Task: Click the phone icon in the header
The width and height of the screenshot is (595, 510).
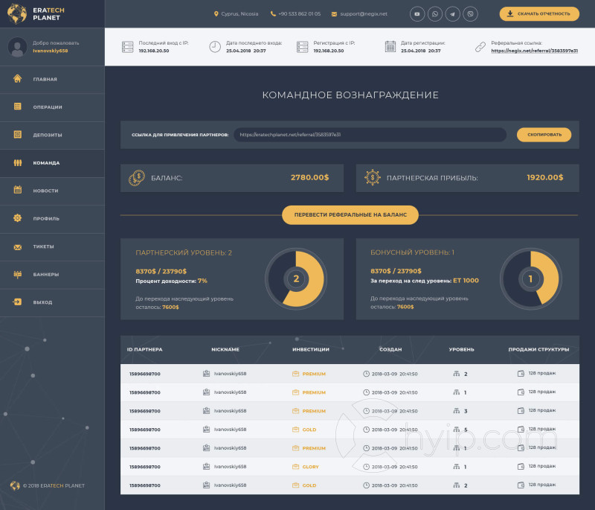Action: click(273, 14)
